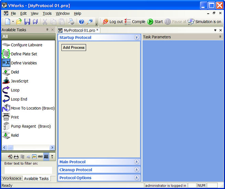
Task: Select the JavaScript task icon
Action: click(6, 81)
